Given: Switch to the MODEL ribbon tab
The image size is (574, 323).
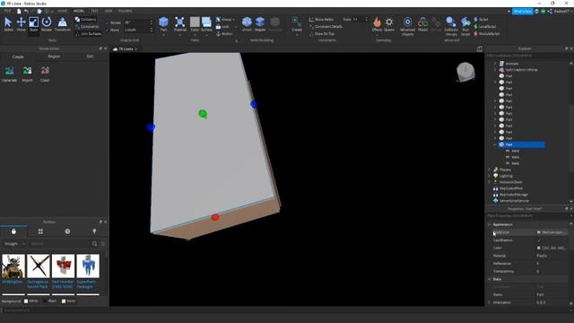Looking at the screenshot, I should 79,11.
